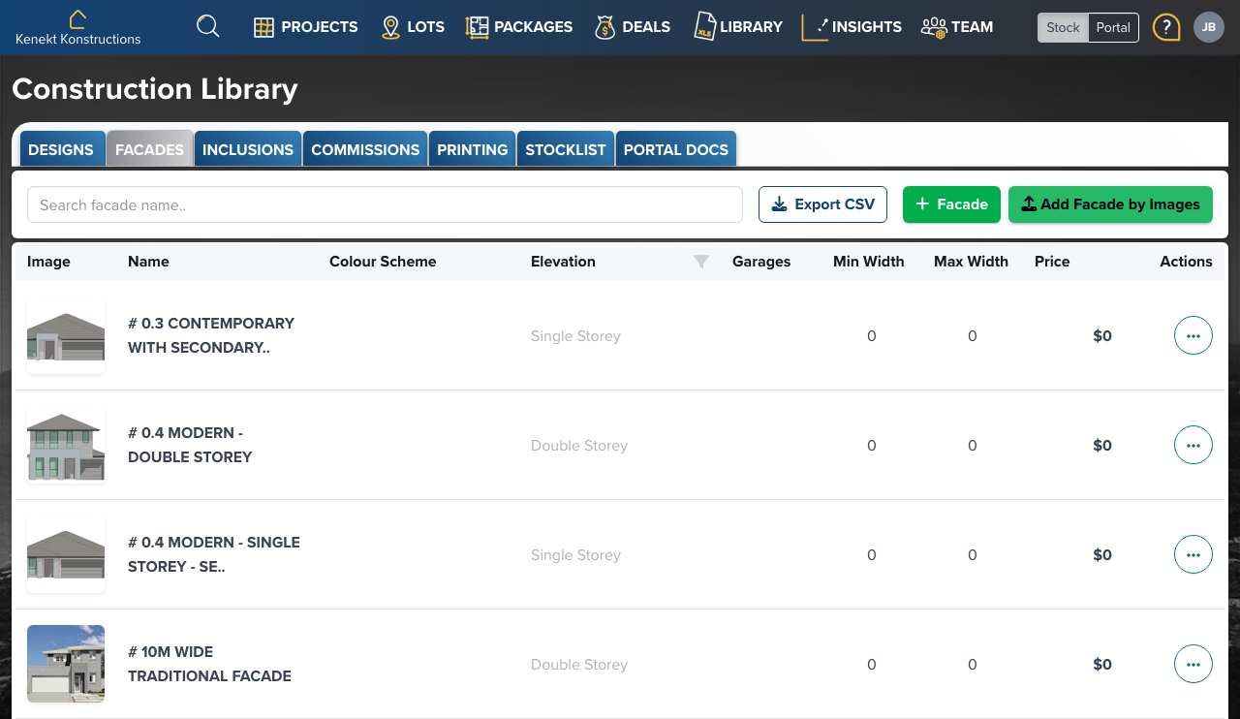Click Add Facade by Images button
The width and height of the screenshot is (1240, 719).
[1110, 204]
